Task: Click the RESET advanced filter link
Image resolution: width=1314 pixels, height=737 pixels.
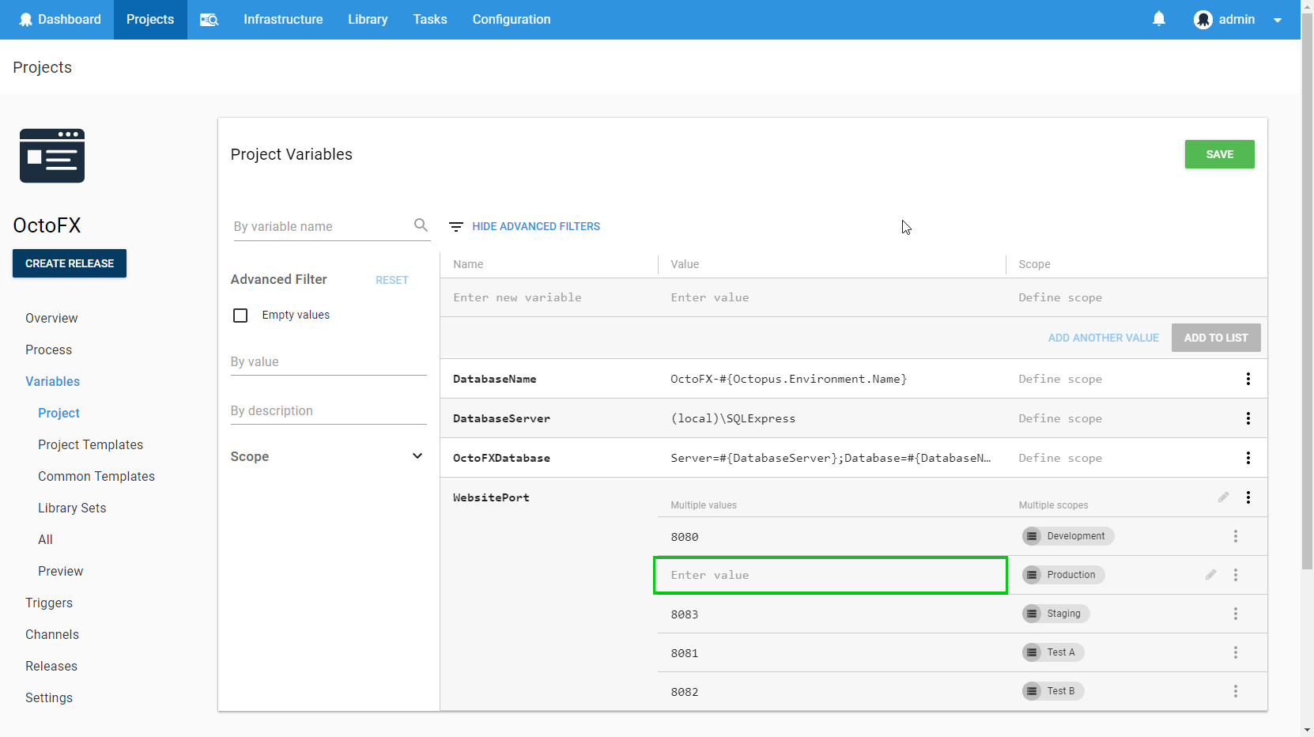Action: point(391,280)
